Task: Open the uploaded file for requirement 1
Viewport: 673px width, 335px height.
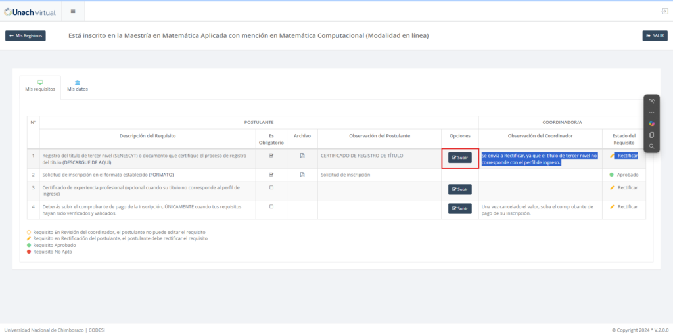Action: (302, 156)
